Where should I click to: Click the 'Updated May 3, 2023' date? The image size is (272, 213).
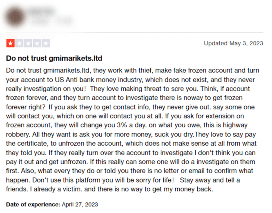[x=233, y=43]
